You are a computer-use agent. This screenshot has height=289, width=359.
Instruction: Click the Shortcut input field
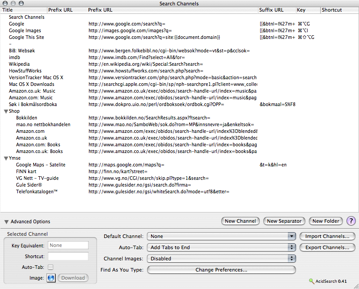click(x=68, y=256)
